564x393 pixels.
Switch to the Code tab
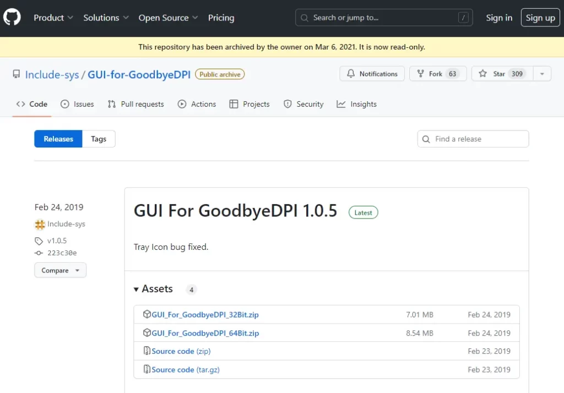[x=31, y=104]
